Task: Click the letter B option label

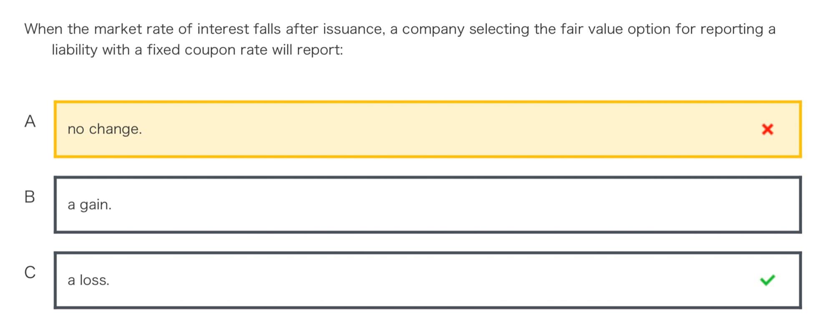Action: coord(30,197)
